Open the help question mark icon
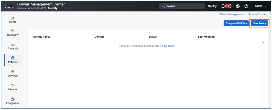The width and height of the screenshot is (272, 110). point(246,6)
